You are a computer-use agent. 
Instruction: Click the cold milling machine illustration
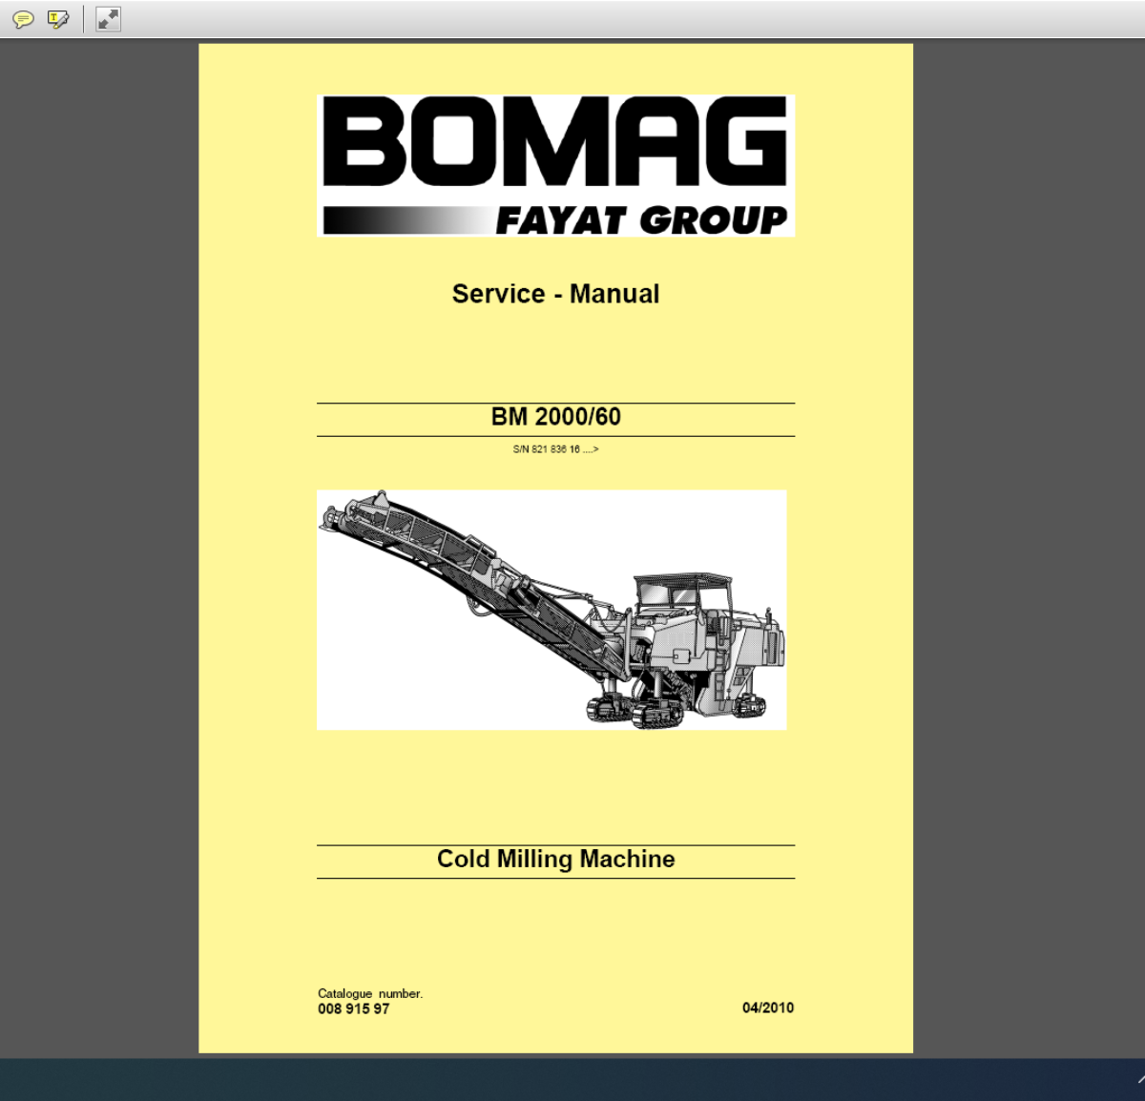pos(552,610)
